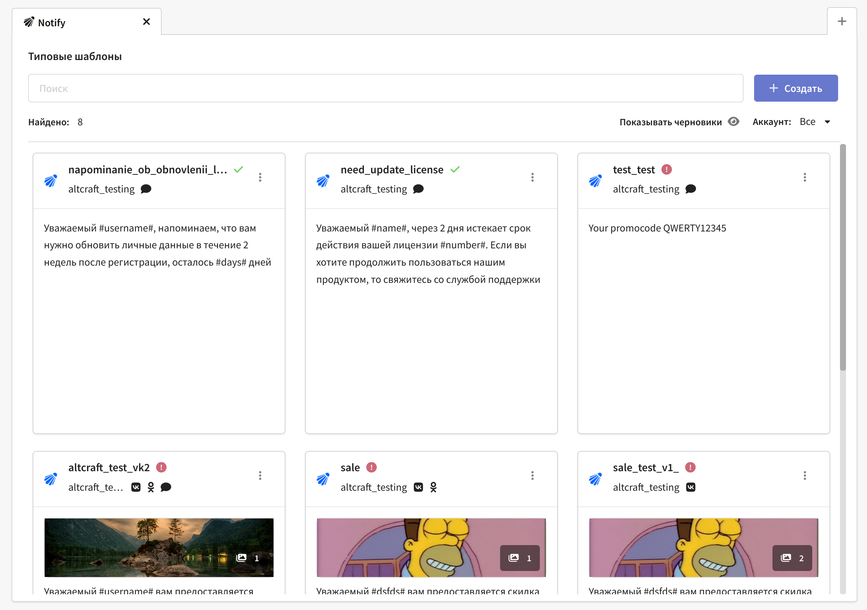Viewport: 867px width, 610px height.
Task: Click Notify logo on sale card
Action: pos(323,479)
